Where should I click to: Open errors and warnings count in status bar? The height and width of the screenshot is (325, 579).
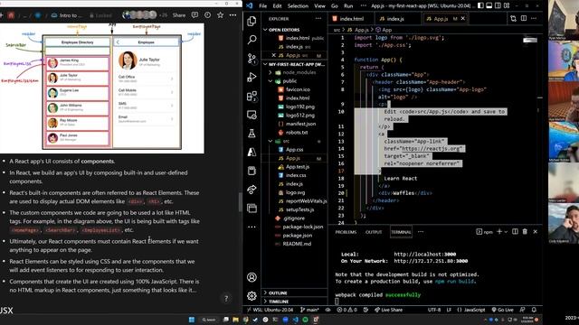346,310
